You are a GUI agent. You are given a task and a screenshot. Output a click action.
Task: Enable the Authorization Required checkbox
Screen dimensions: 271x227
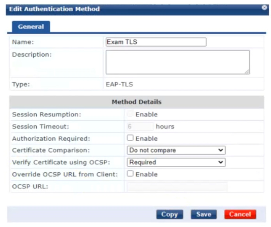(x=130, y=138)
